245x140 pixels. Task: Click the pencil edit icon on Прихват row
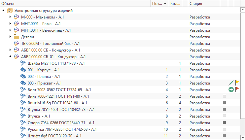(231, 83)
